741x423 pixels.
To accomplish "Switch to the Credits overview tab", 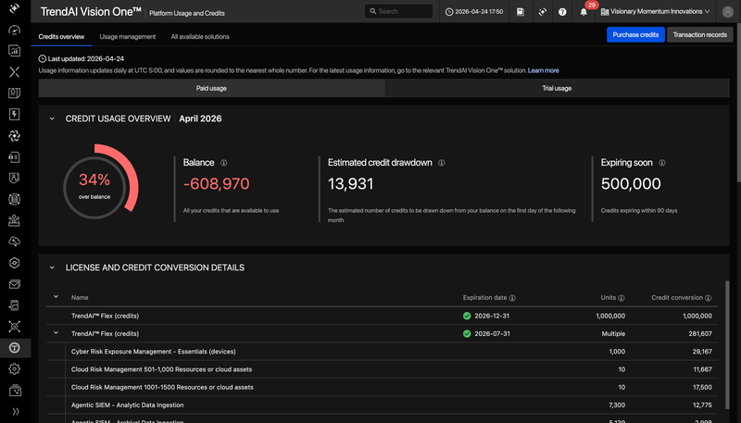I will 61,36.
